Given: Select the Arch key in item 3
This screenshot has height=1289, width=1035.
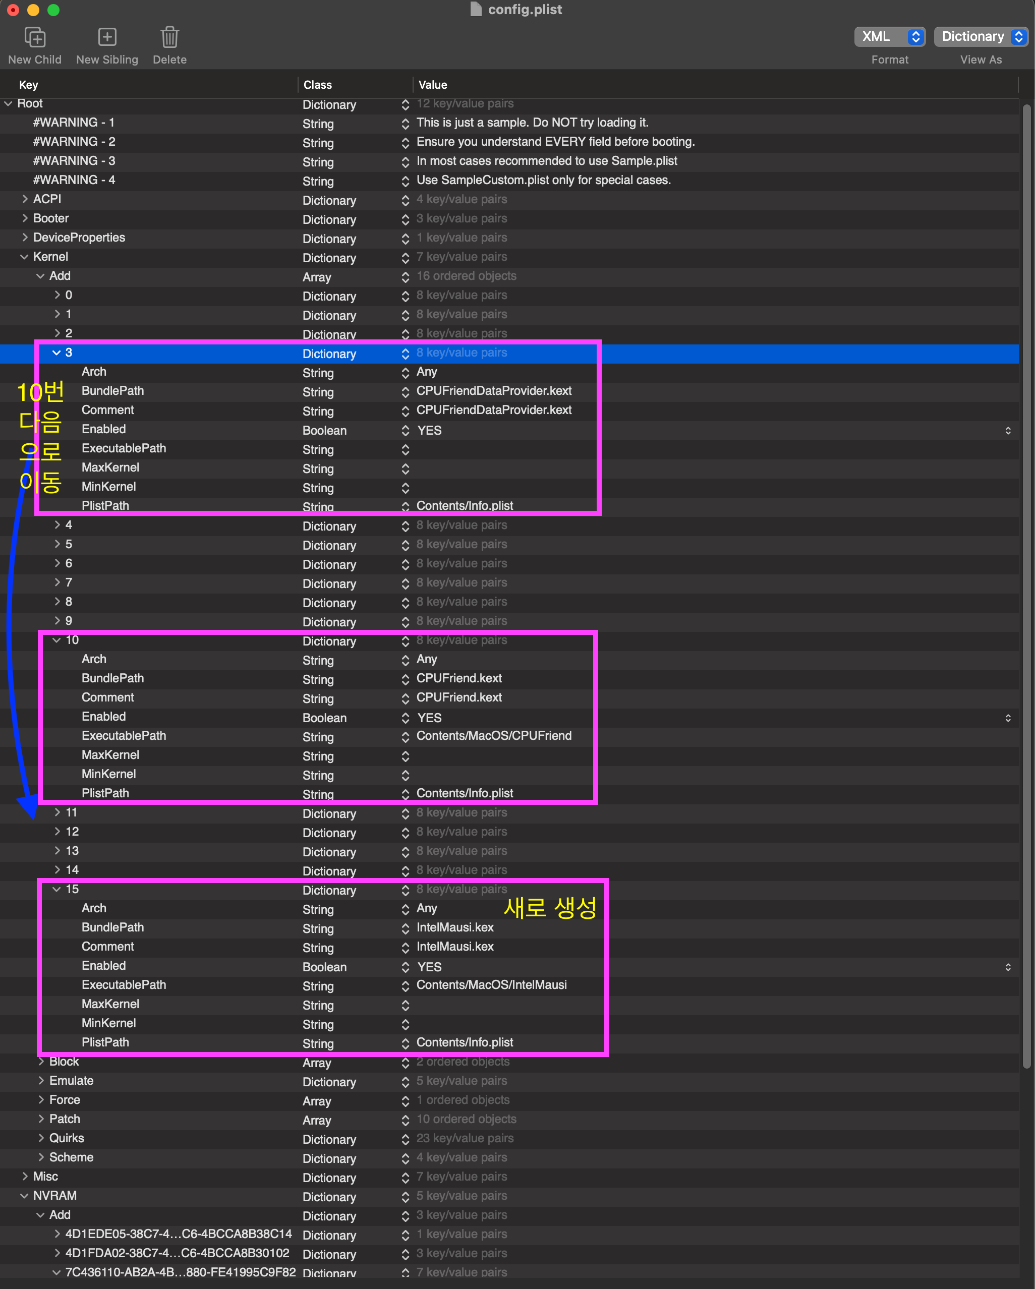Looking at the screenshot, I should click(94, 371).
